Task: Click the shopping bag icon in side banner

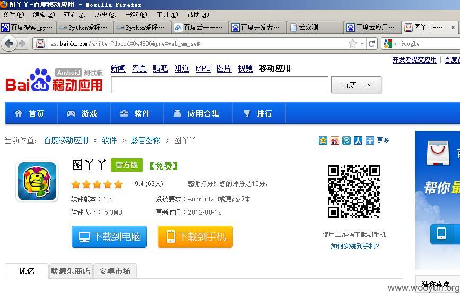Action: pyautogui.click(x=438, y=154)
